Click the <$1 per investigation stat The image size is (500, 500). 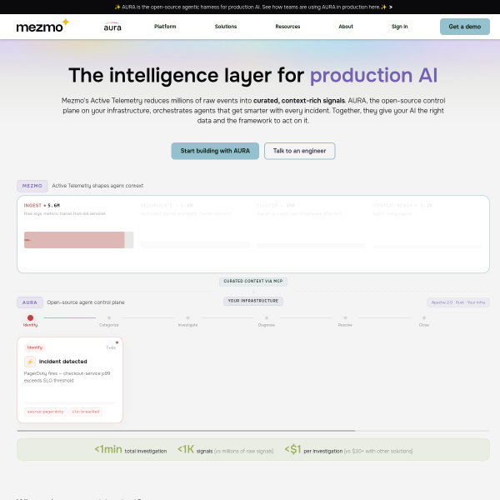point(348,450)
